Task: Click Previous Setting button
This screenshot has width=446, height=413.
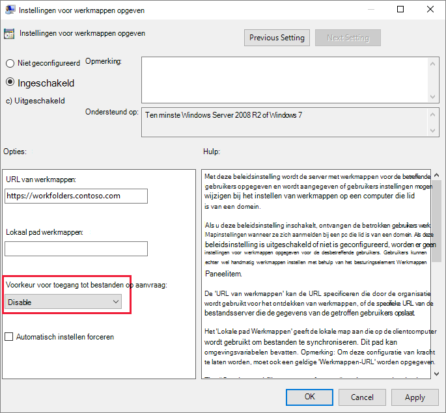Action: 277,38
